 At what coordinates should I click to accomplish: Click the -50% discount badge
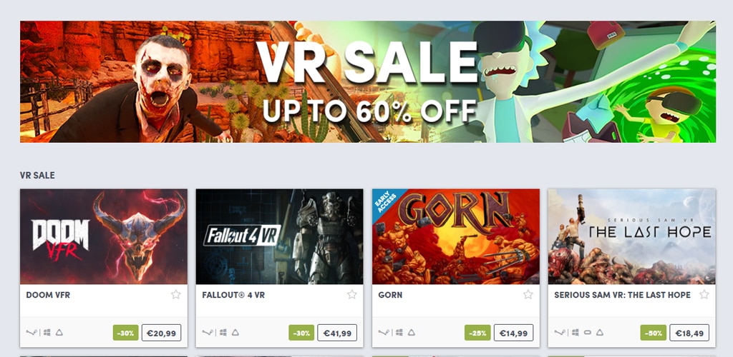(654, 333)
